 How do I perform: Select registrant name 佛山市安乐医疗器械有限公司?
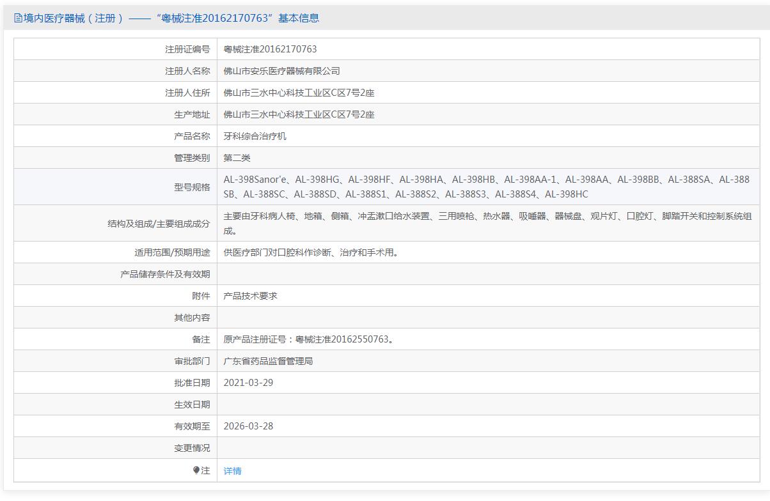tap(282, 71)
